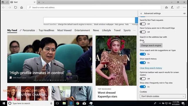Viewport: 188px width, 106px height.
Task: Open the tabs you've set aside icon
Action: (3, 2)
